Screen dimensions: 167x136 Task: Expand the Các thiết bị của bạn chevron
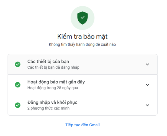click(x=147, y=64)
